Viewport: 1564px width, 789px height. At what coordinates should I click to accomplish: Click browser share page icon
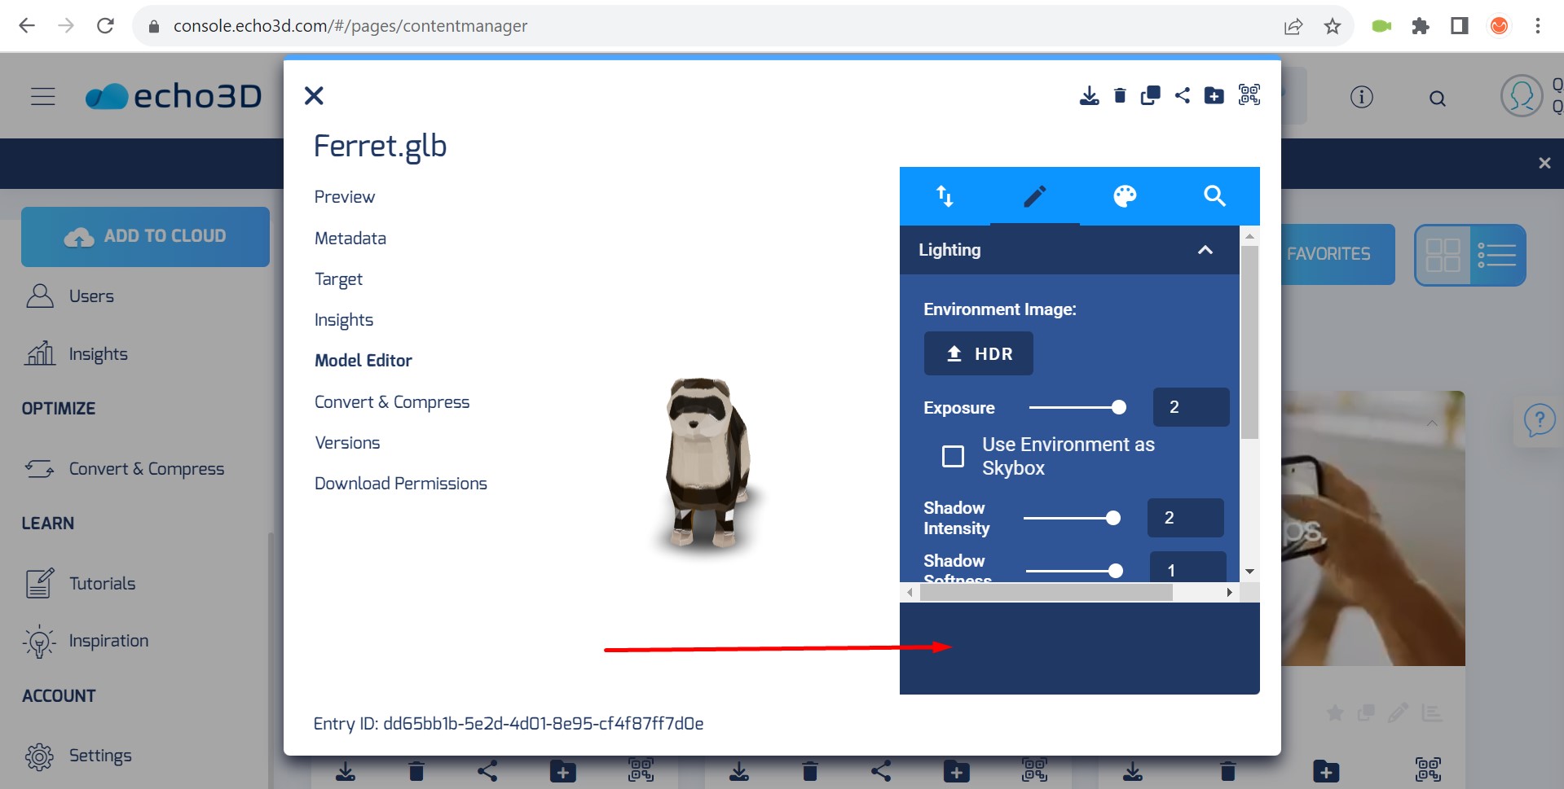(1293, 26)
